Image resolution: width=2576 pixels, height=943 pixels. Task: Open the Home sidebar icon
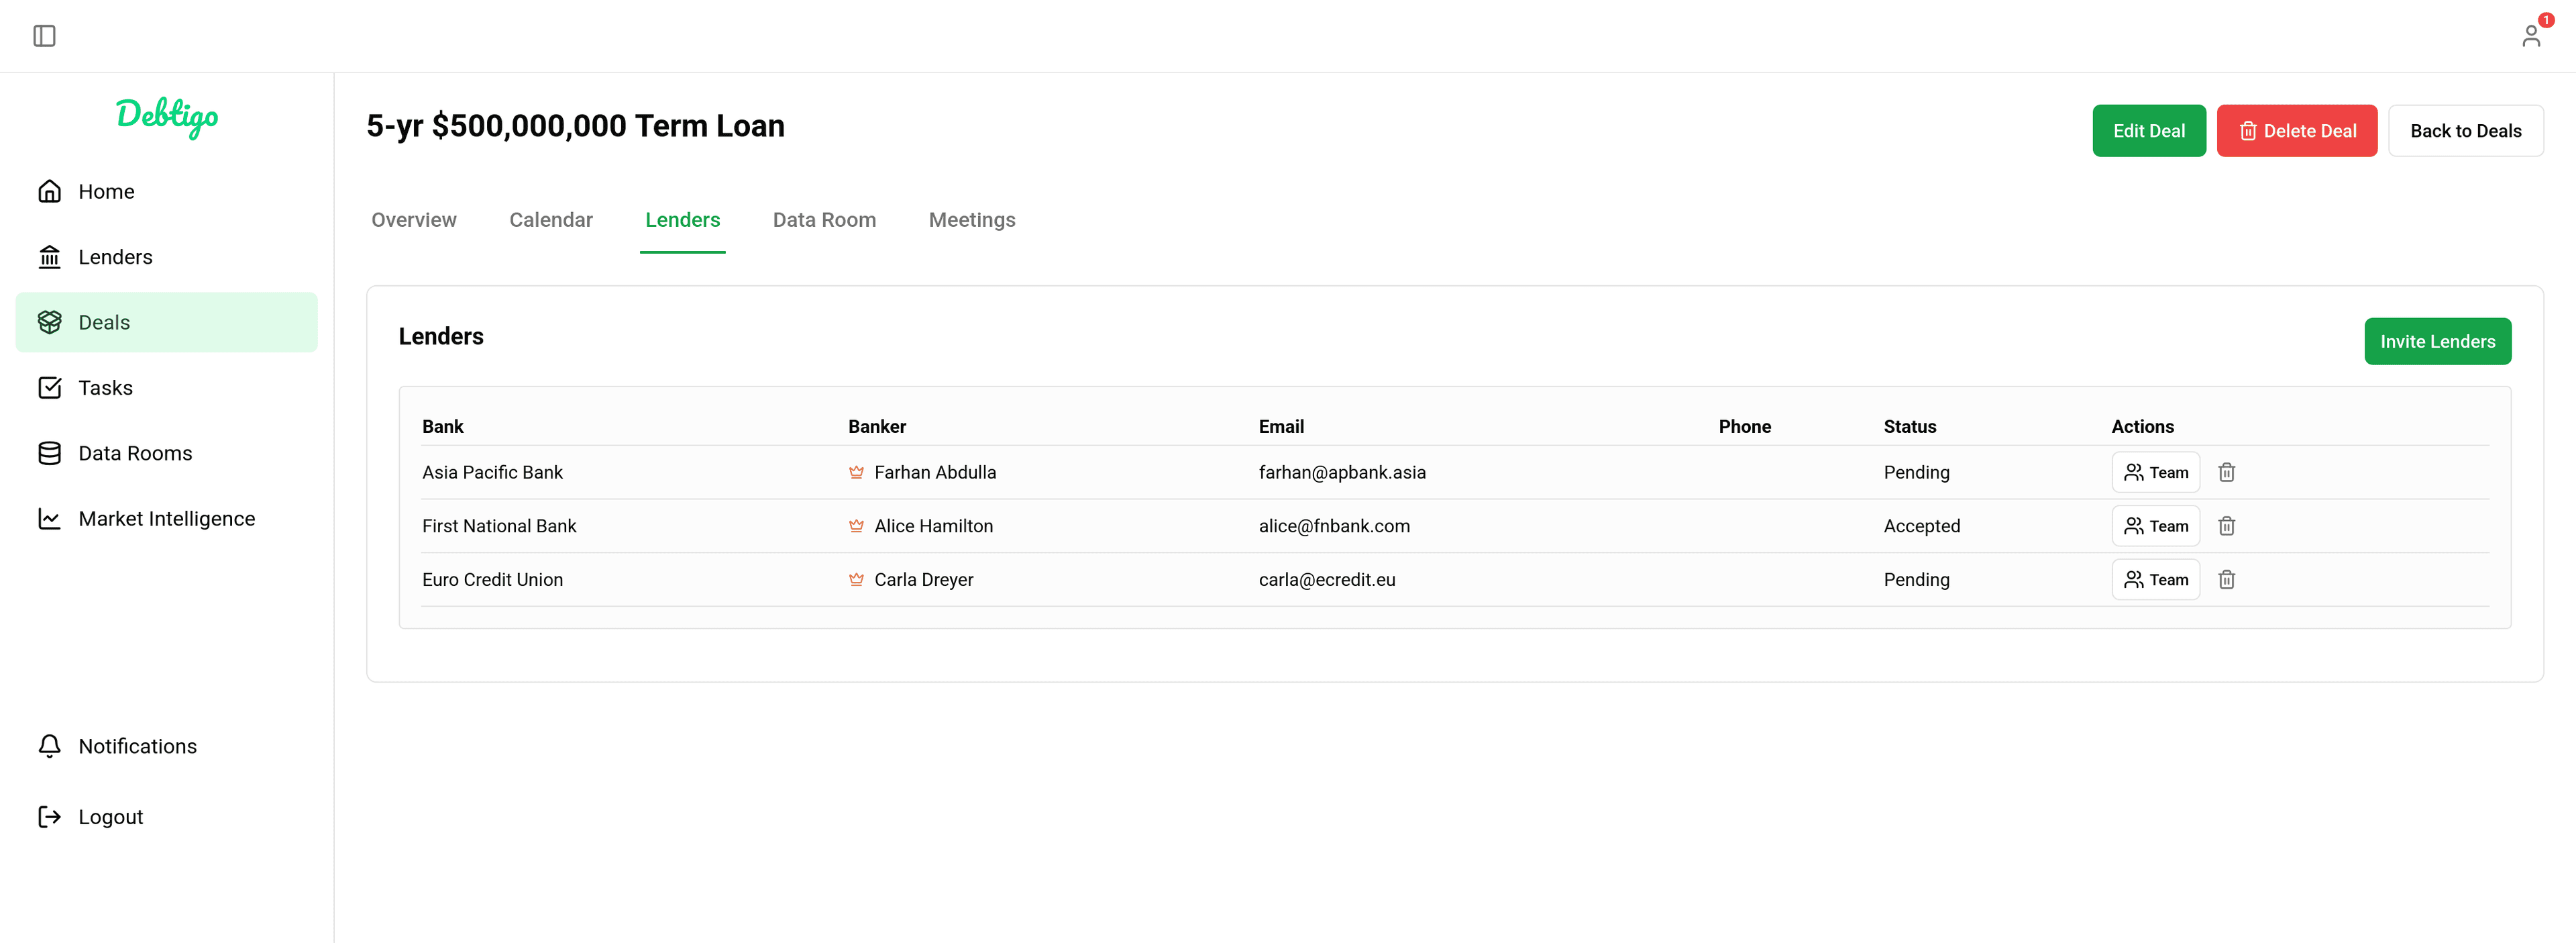pos(50,191)
